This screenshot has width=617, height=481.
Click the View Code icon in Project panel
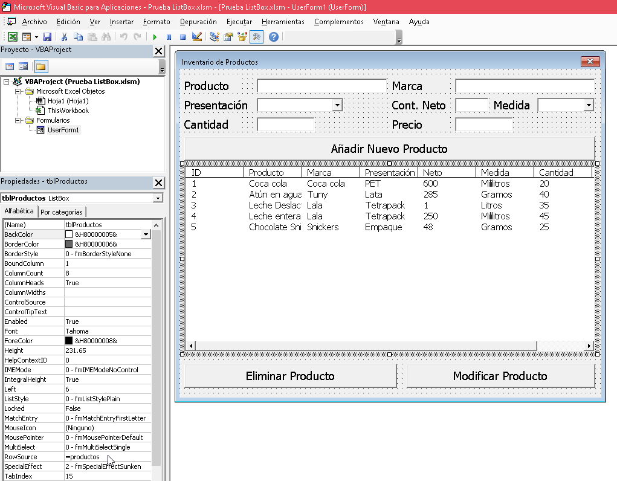(10, 66)
